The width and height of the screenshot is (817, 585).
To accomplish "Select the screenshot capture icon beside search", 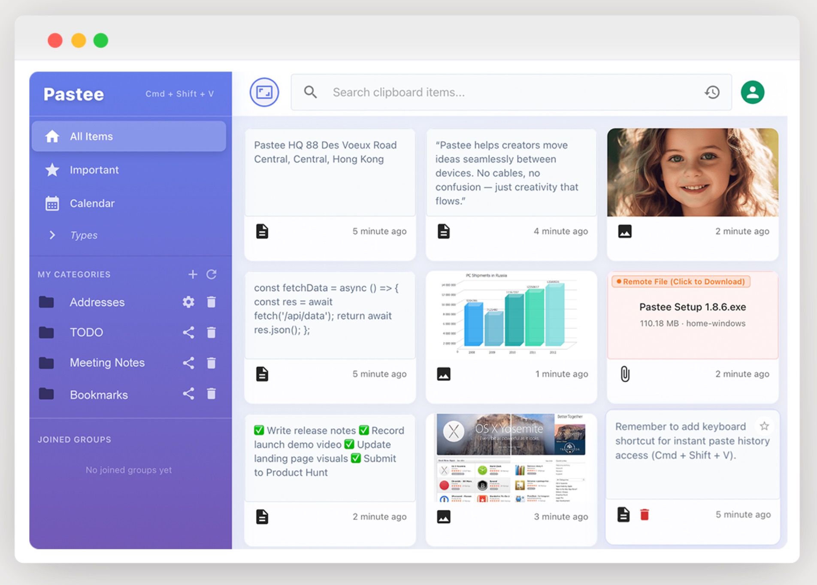I will 264,92.
